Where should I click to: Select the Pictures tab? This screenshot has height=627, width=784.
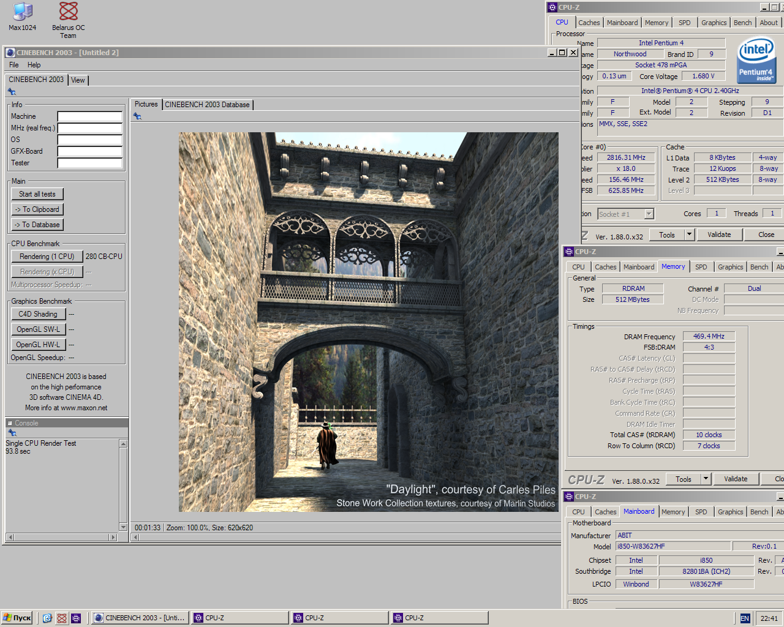[146, 104]
